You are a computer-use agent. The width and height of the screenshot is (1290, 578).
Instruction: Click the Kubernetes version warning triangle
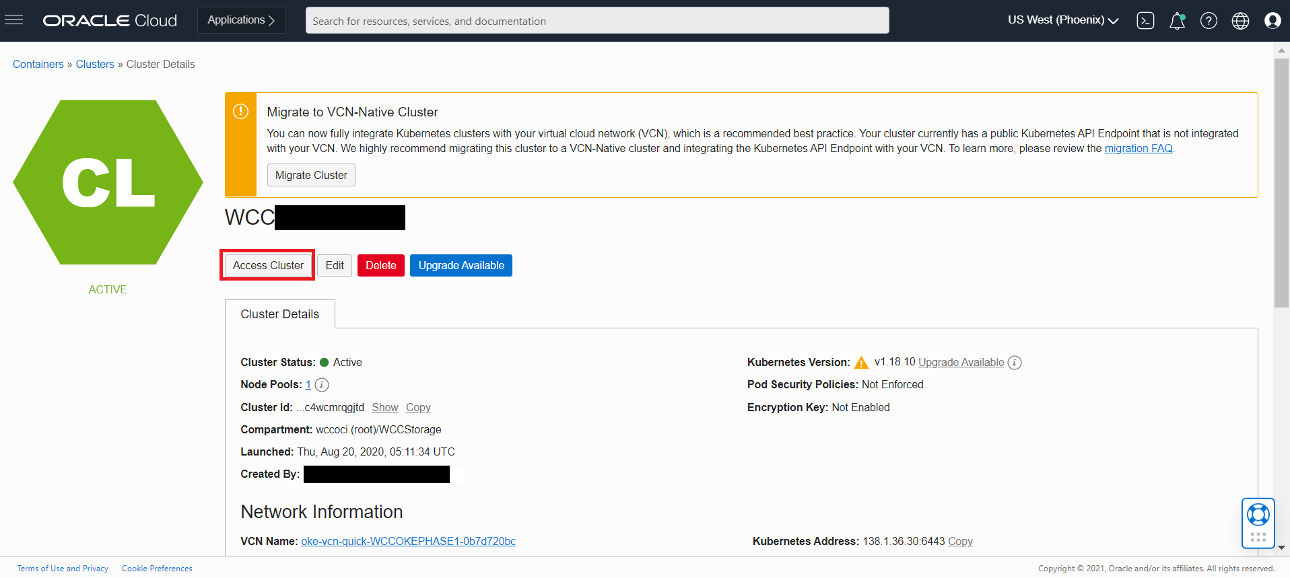pos(861,363)
